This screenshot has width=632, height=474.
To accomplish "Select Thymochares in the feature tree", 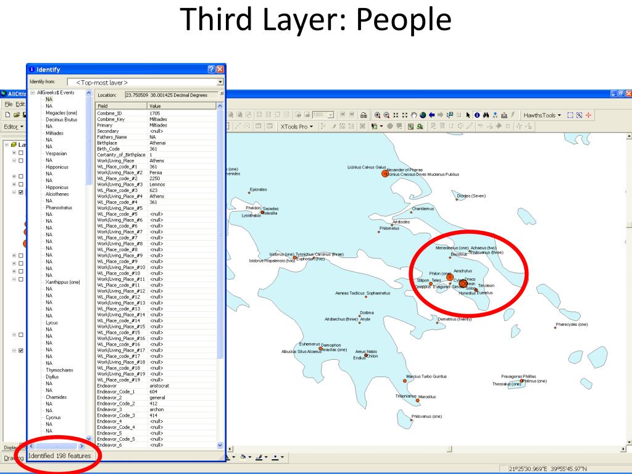I will pos(59,370).
